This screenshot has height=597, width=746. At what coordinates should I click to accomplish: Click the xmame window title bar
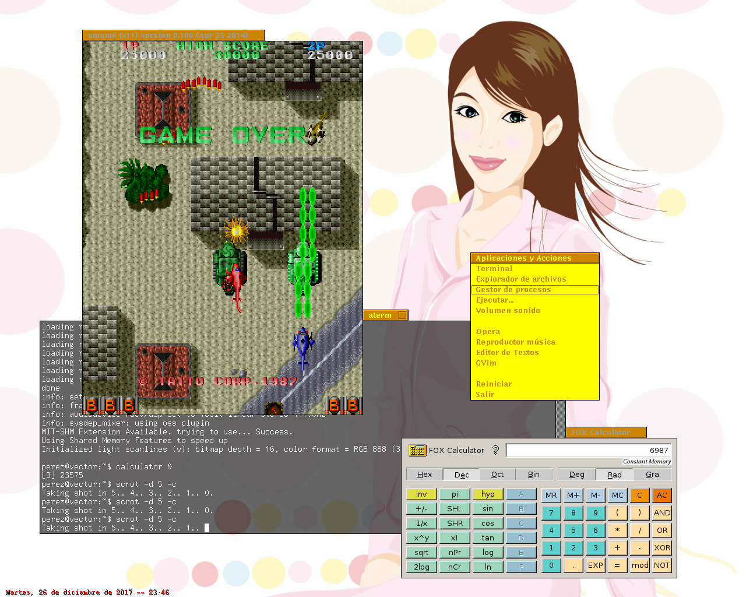point(174,36)
